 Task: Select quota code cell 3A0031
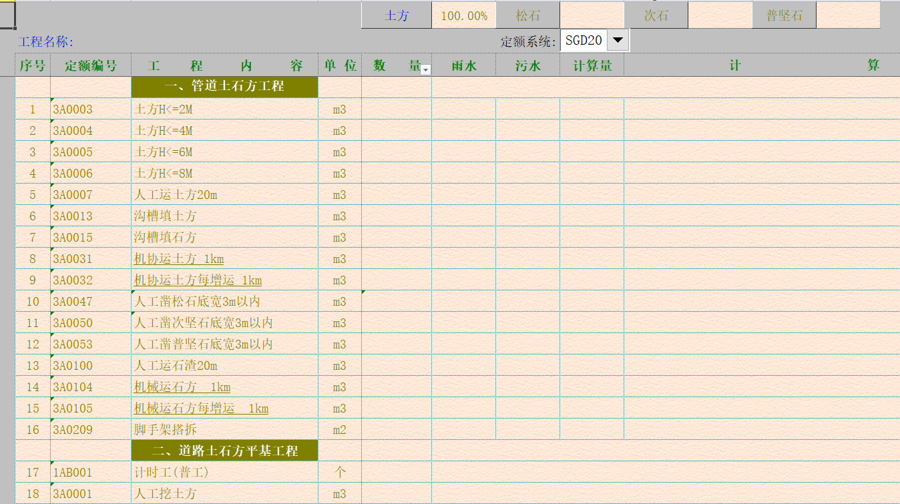point(91,259)
